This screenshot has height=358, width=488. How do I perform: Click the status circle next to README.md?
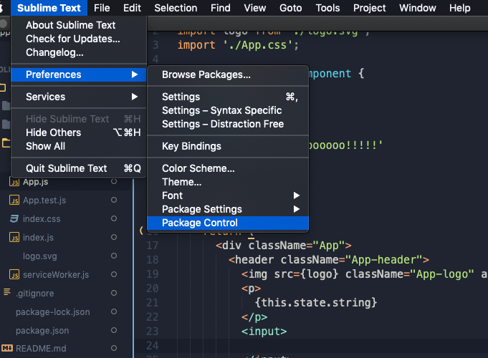tap(114, 348)
